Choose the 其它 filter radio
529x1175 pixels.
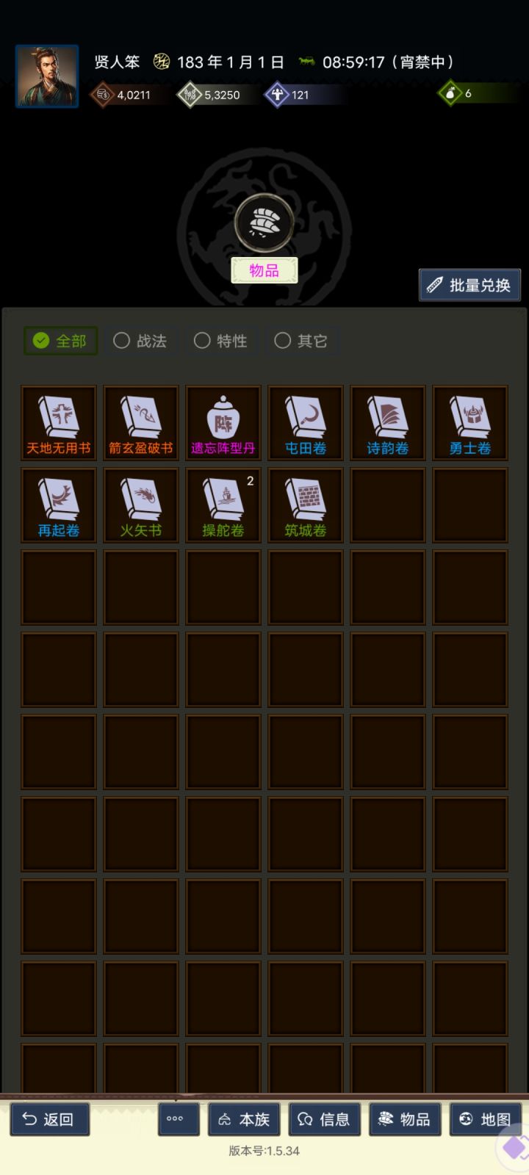[301, 341]
